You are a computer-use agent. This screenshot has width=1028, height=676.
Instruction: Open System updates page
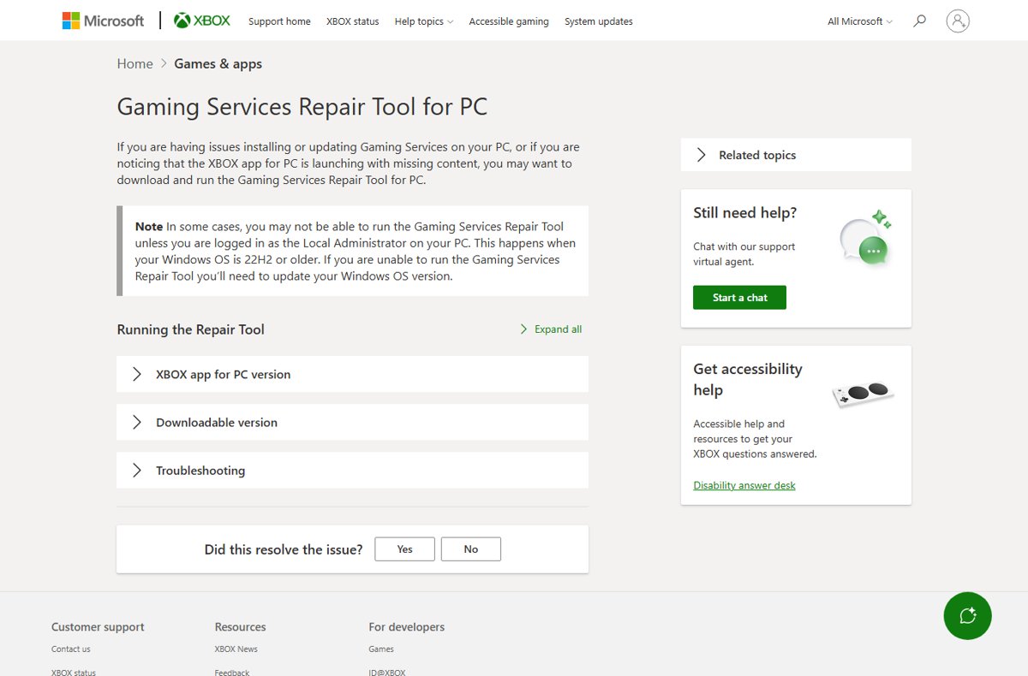click(599, 21)
